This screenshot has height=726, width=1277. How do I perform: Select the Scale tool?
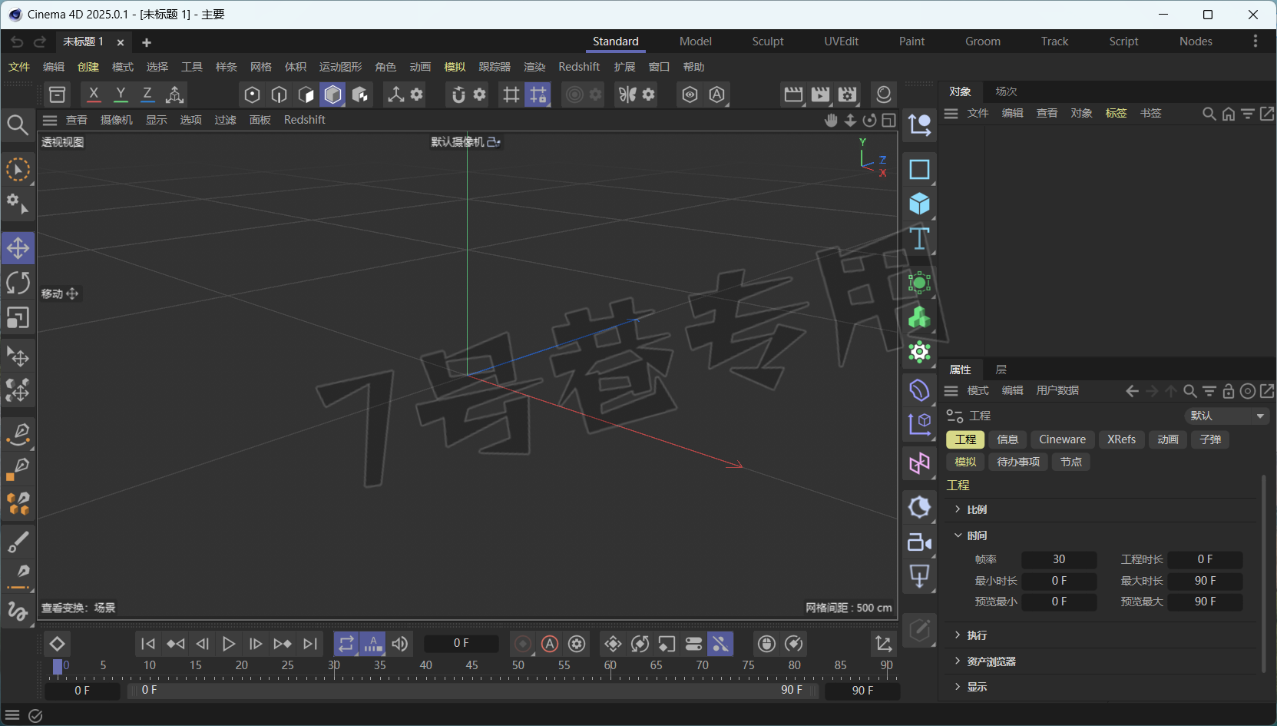18,317
